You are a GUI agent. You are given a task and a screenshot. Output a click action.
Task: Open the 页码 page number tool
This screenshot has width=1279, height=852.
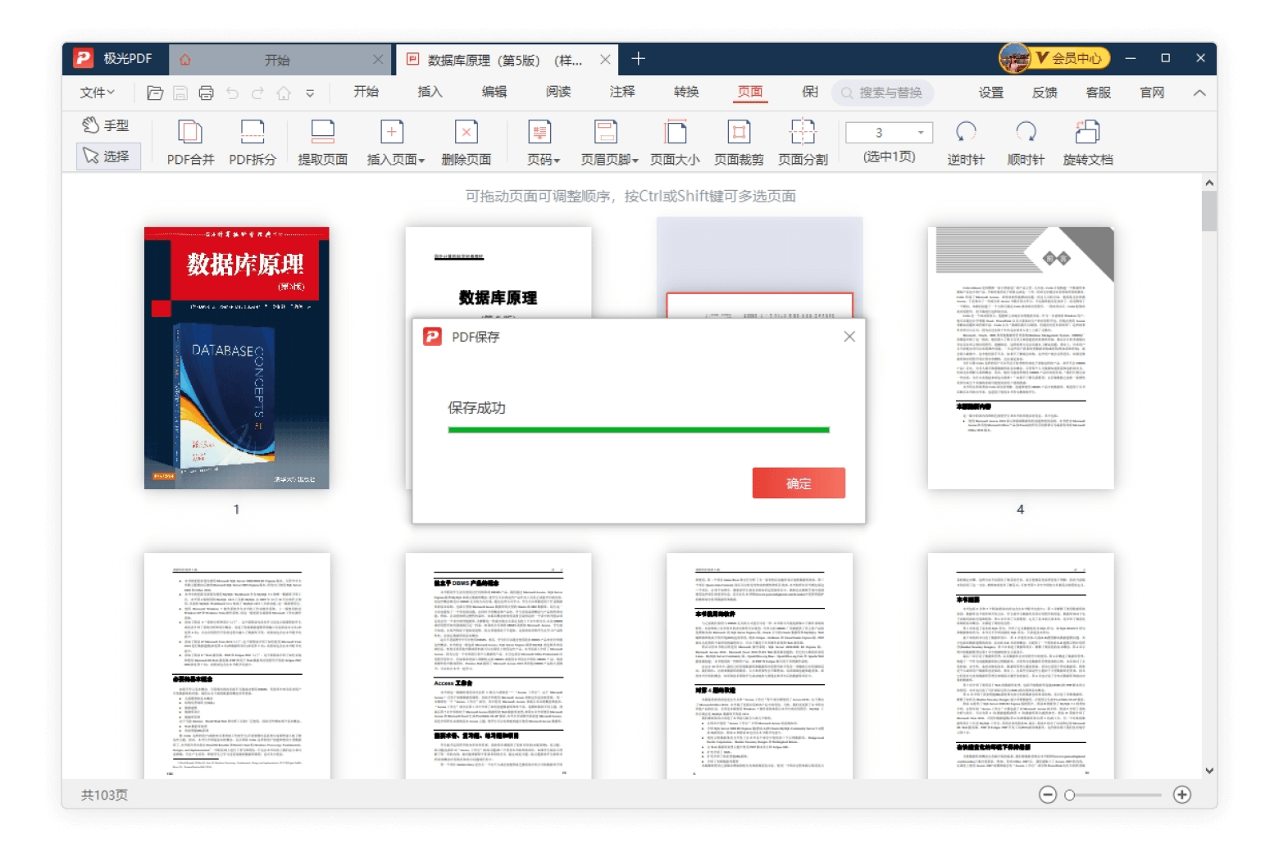coord(542,143)
